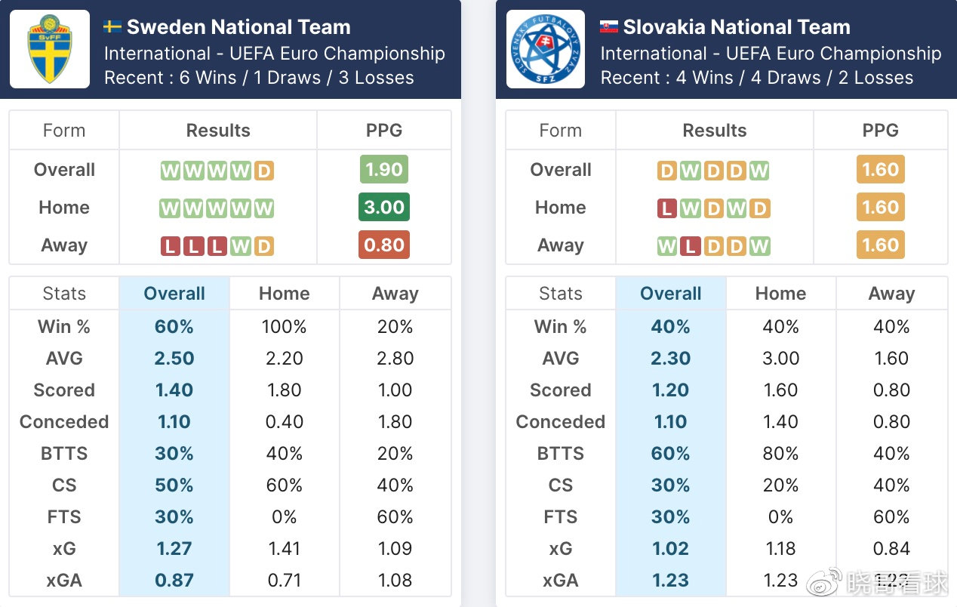This screenshot has width=957, height=607.
Task: Click Slovakia's Overall BTTS 60% value
Action: [x=670, y=454]
